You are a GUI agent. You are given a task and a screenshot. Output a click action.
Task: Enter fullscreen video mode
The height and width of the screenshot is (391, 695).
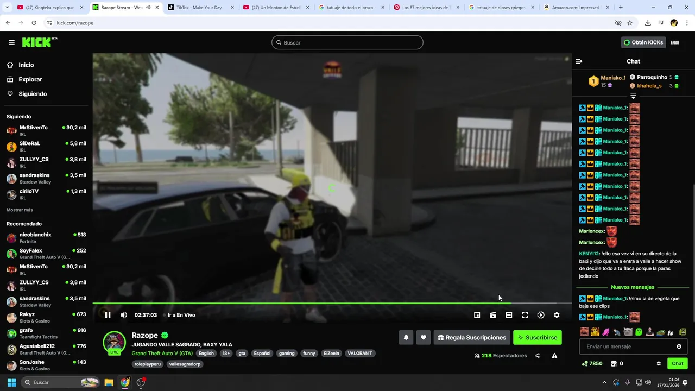coord(525,315)
